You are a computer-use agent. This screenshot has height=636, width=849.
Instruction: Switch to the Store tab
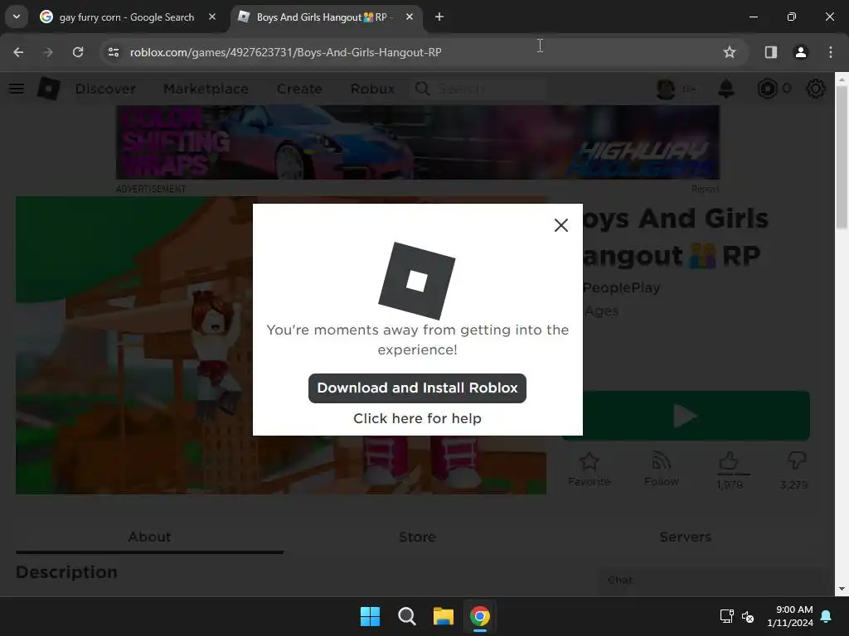pyautogui.click(x=417, y=537)
